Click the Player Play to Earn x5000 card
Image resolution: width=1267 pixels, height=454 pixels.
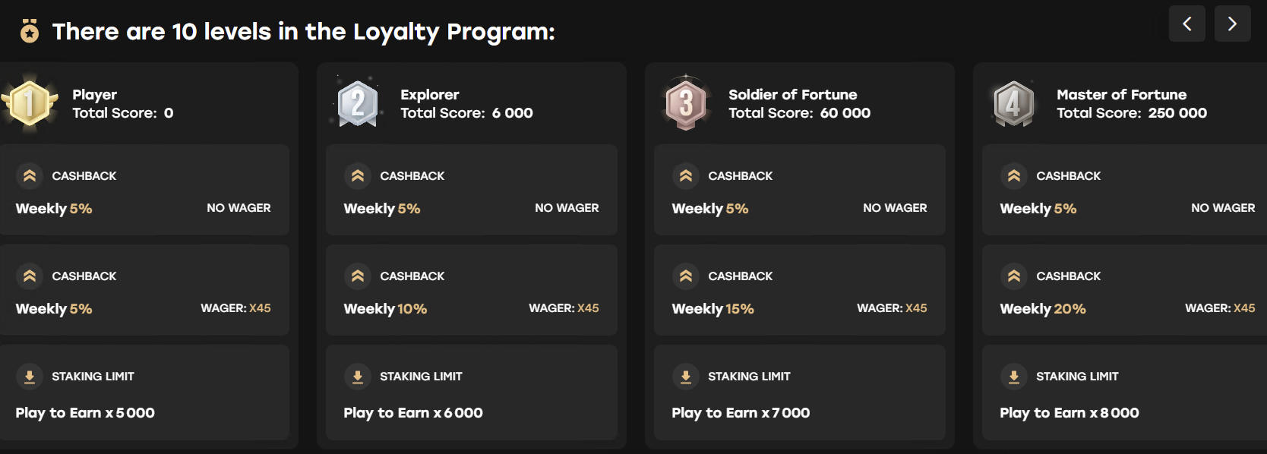pyautogui.click(x=144, y=393)
